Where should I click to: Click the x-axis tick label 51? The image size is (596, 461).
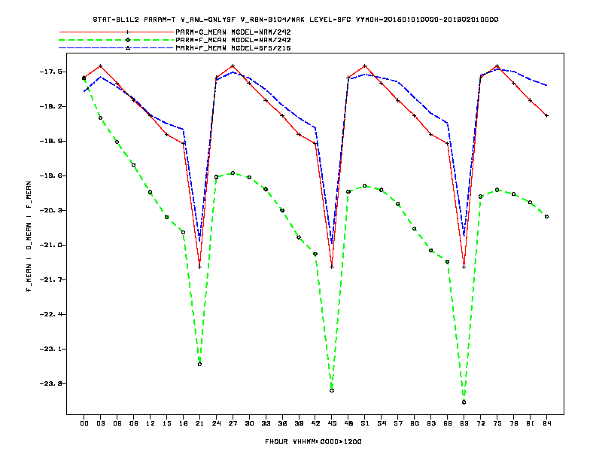365,423
